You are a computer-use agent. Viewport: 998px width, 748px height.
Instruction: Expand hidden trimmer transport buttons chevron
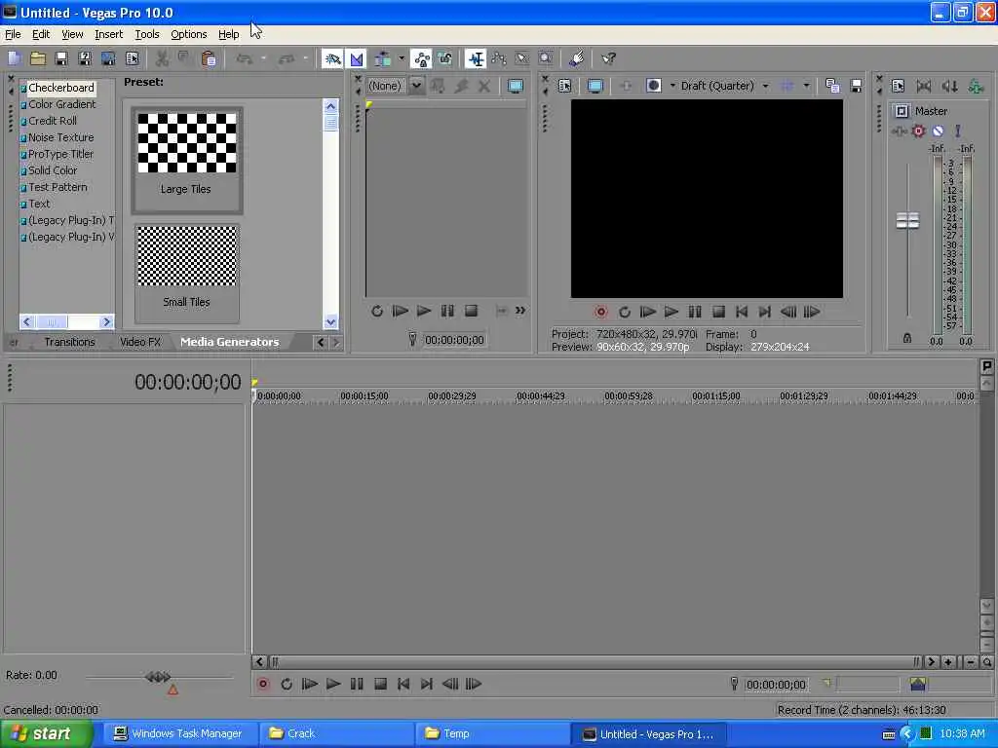(x=520, y=311)
